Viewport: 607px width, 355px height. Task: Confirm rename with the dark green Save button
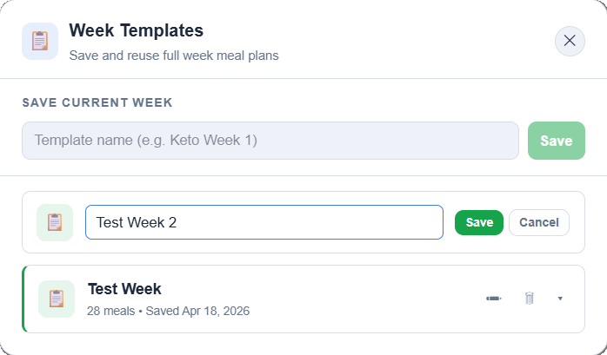coord(479,222)
